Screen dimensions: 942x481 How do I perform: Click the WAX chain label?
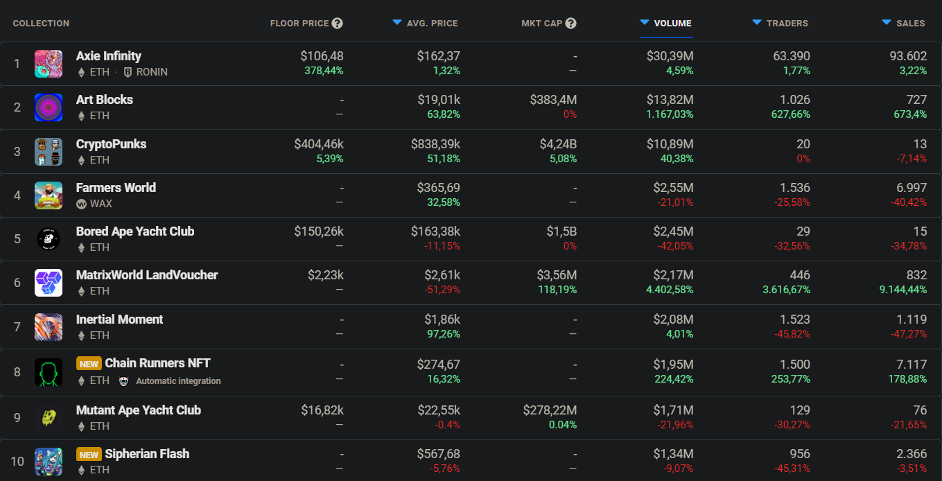(x=101, y=204)
